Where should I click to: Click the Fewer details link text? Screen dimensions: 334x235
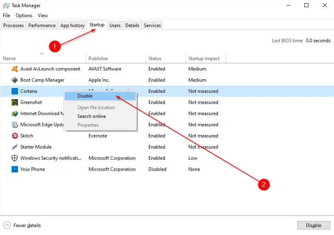tap(27, 225)
